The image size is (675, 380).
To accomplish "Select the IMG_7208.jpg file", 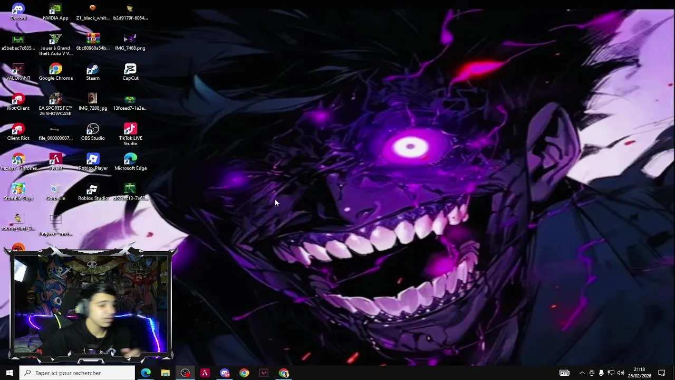I will (x=93, y=102).
